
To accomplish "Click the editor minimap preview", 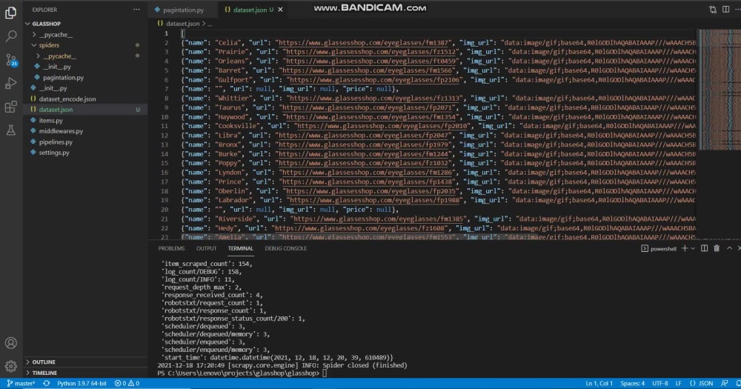I will tap(718, 90).
